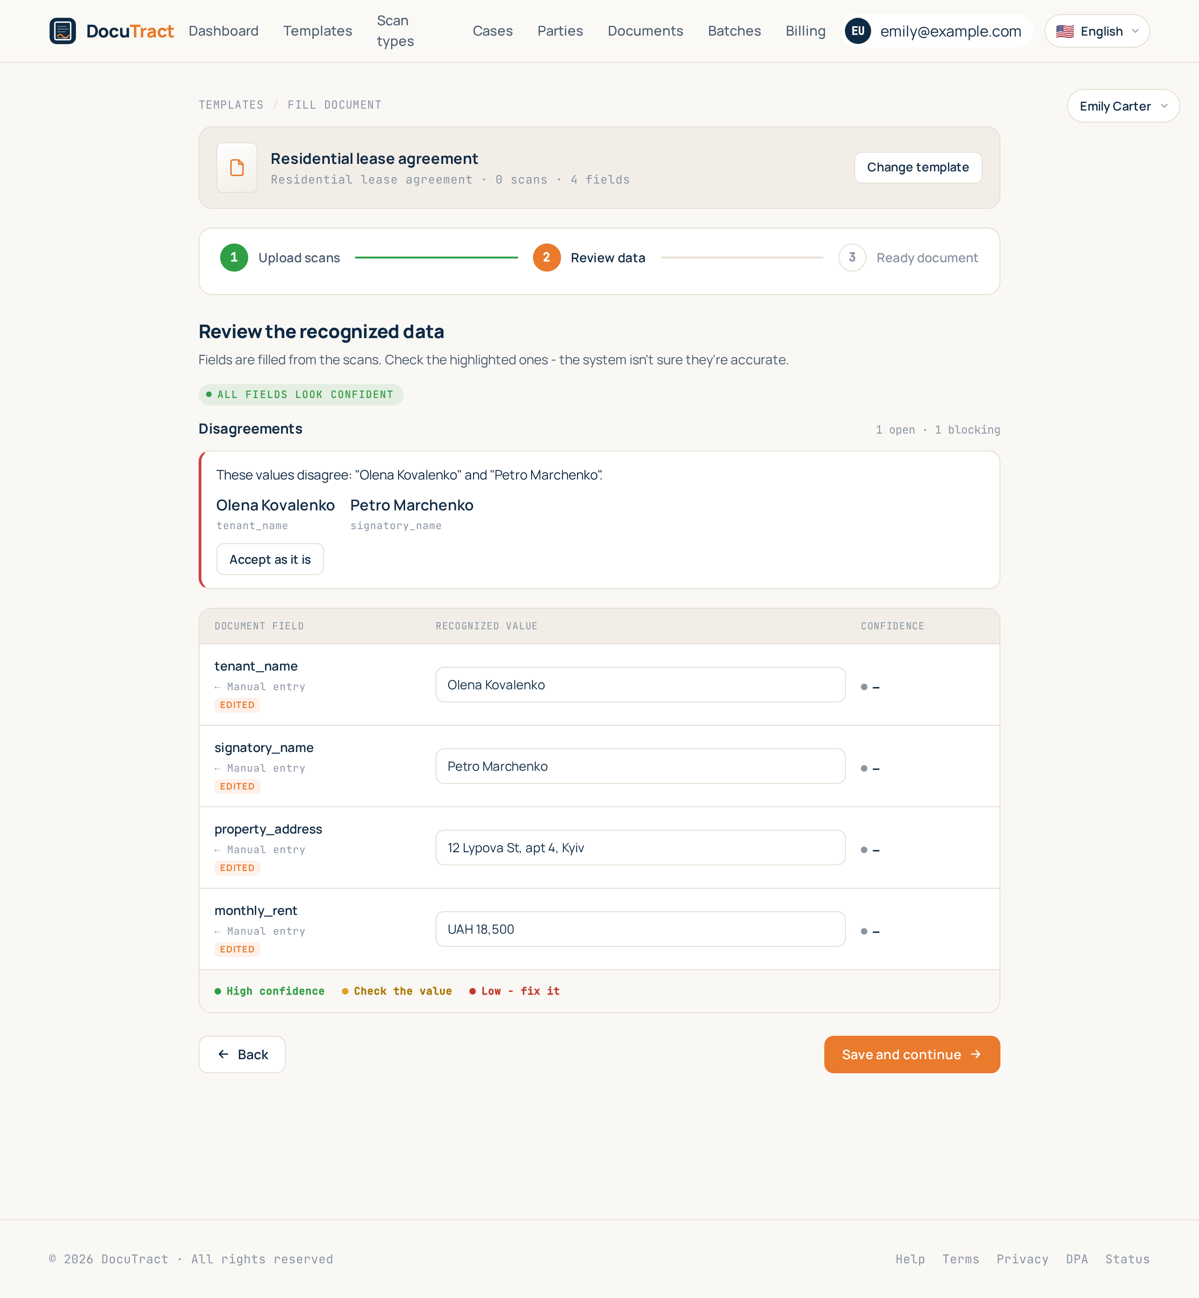The image size is (1199, 1298).
Task: Click step 1 Upload scans circle
Action: click(234, 258)
